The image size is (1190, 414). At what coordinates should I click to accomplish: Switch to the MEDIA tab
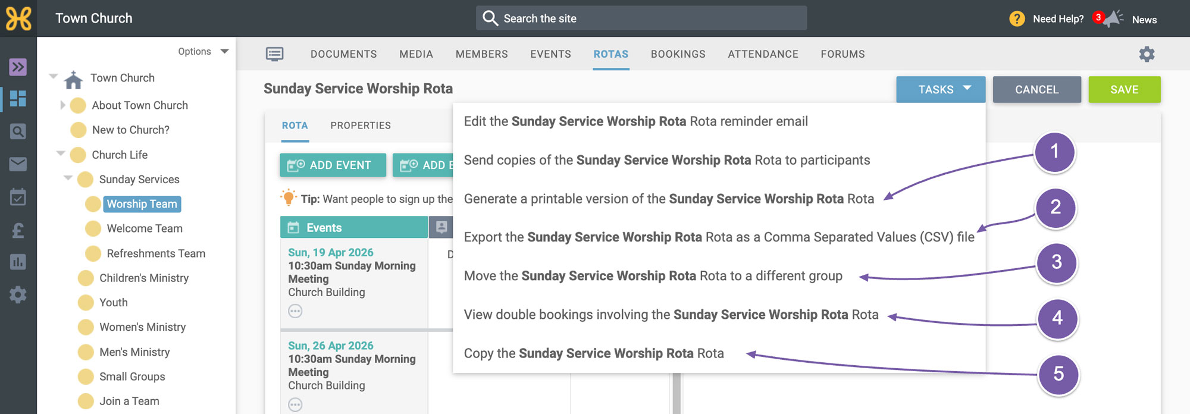(416, 54)
